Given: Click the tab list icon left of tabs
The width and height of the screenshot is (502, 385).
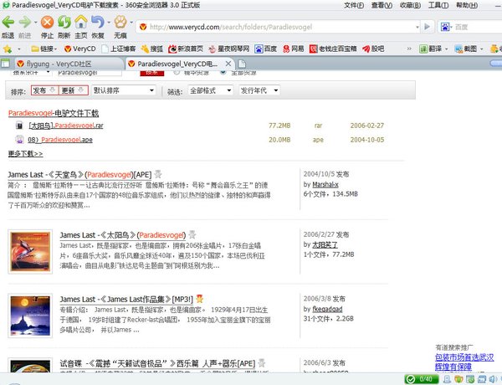Looking at the screenshot, I should pyautogui.click(x=6, y=64).
